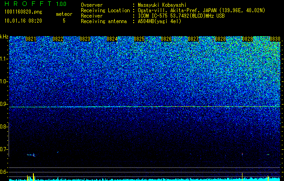Click the 0822 time marker
The width and height of the screenshot is (284, 181).
tap(58, 39)
